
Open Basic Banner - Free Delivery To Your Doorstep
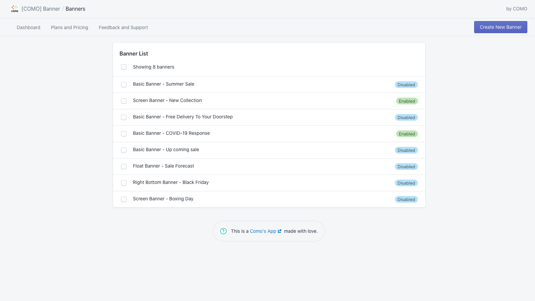183,117
